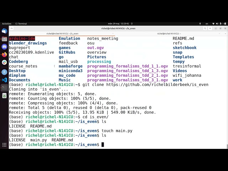Click Activities in the top bar
The image size is (228, 171).
tap(6, 24)
